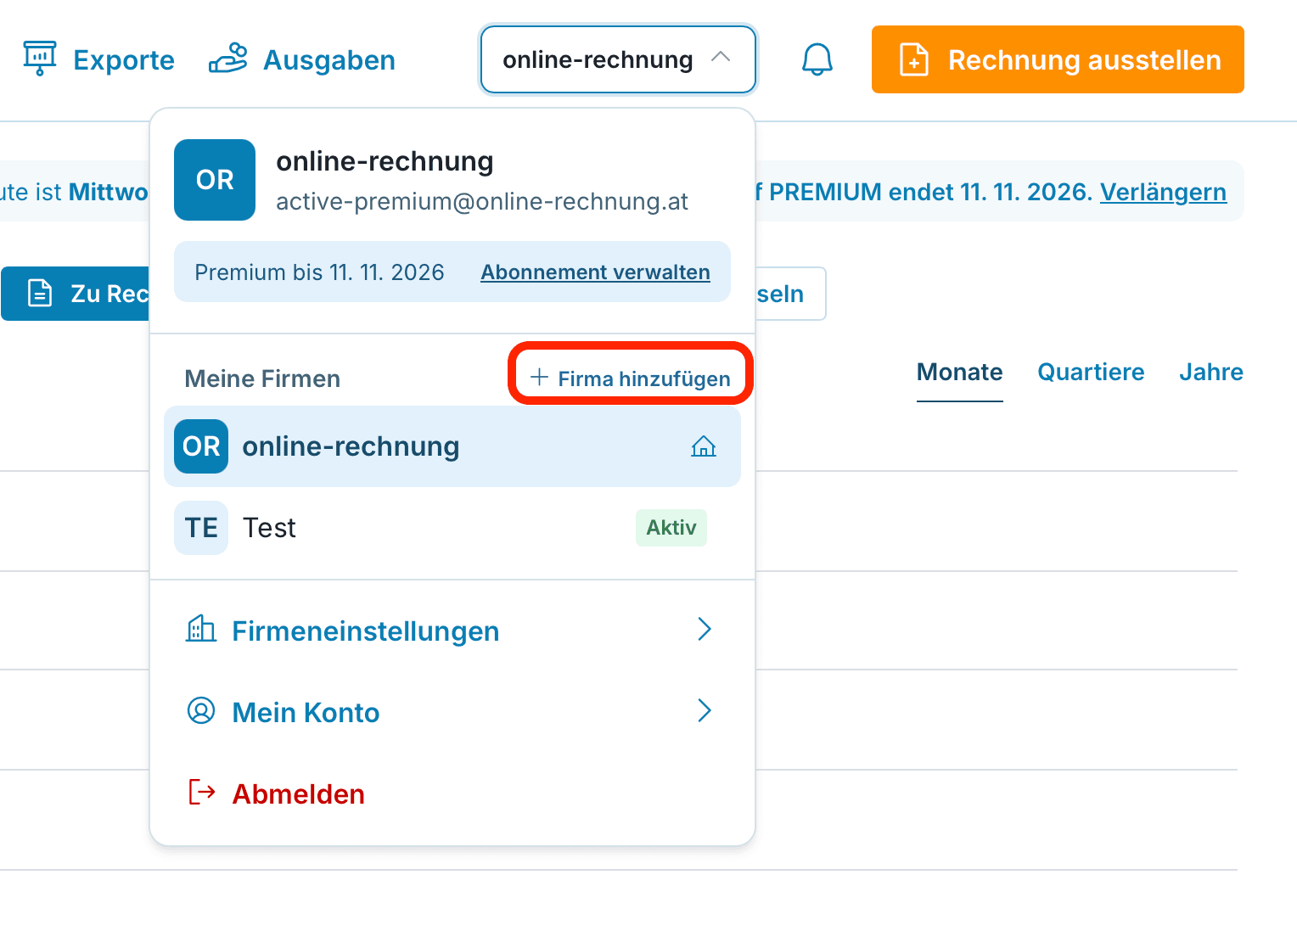
Task: Select the online-rechnung company row
Action: pyautogui.click(x=452, y=446)
